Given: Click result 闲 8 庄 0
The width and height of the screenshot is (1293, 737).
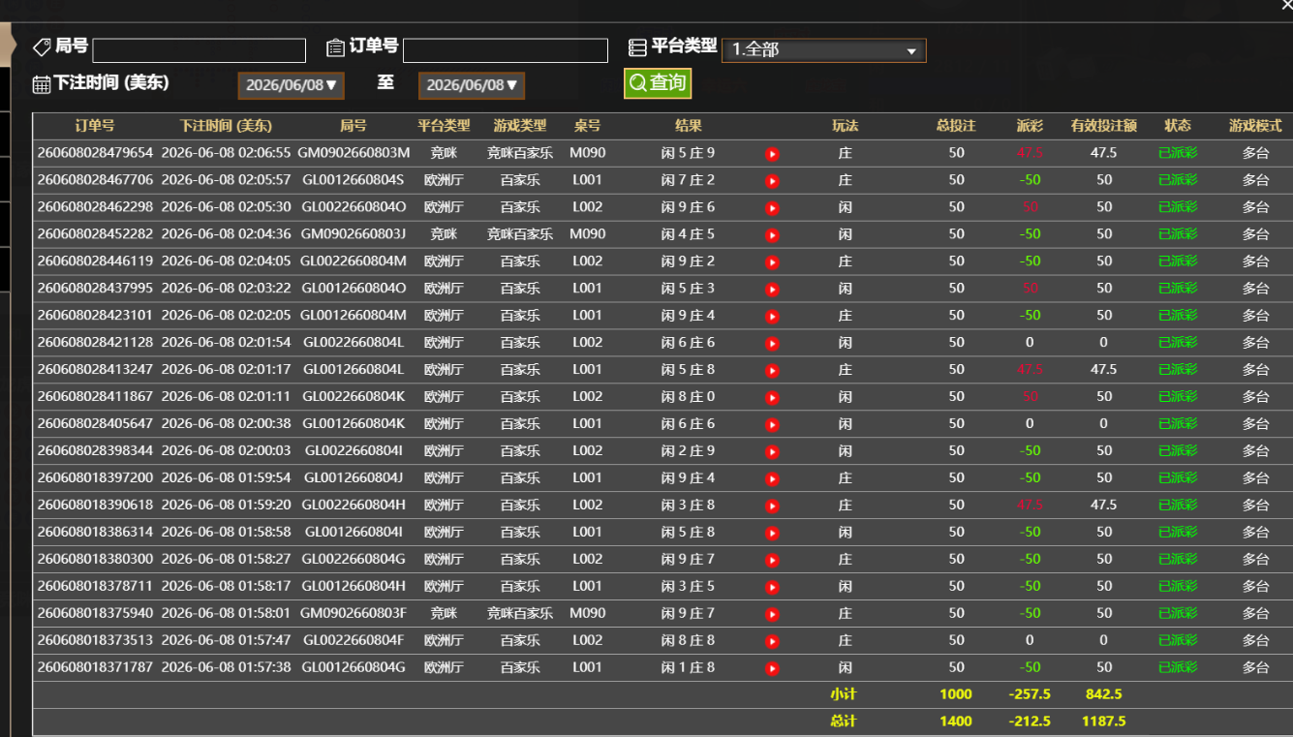Looking at the screenshot, I should pyautogui.click(x=688, y=397).
